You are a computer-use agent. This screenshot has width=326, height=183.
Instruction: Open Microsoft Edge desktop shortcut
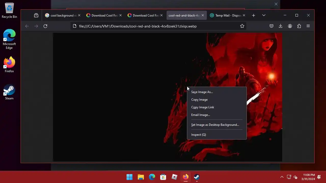(9, 39)
